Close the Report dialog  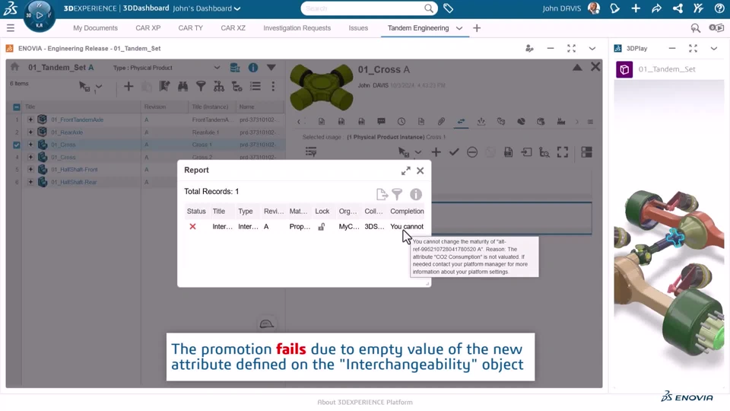click(x=421, y=170)
